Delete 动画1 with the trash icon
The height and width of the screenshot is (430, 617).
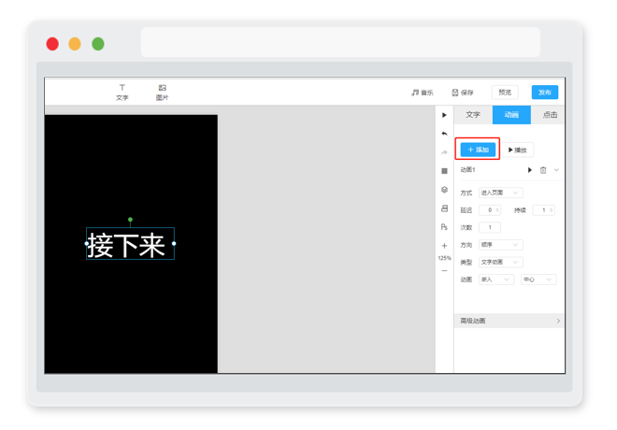pyautogui.click(x=543, y=170)
